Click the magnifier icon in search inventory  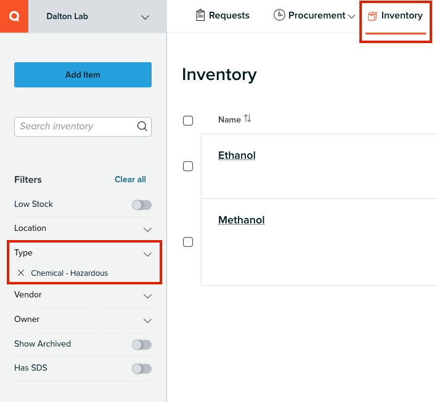(142, 126)
